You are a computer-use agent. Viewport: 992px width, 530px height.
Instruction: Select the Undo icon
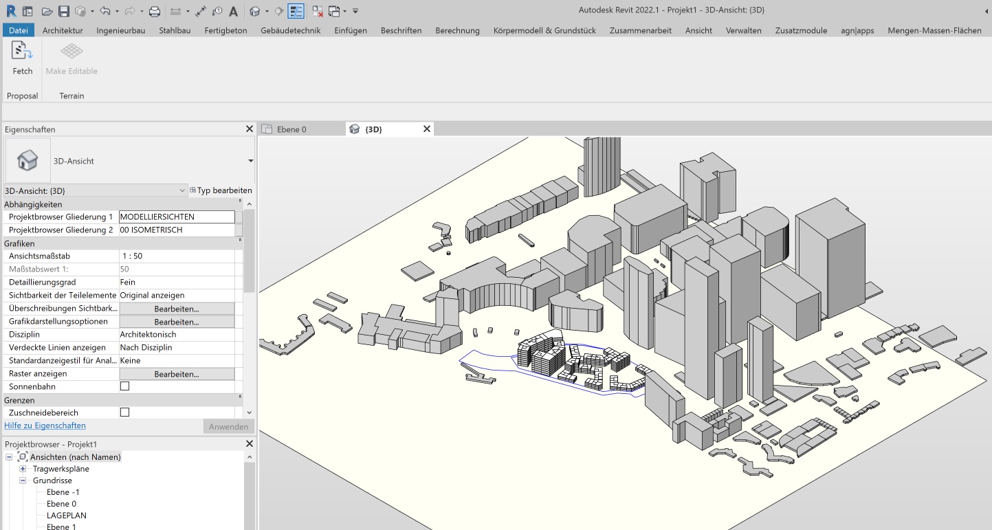[x=106, y=10]
